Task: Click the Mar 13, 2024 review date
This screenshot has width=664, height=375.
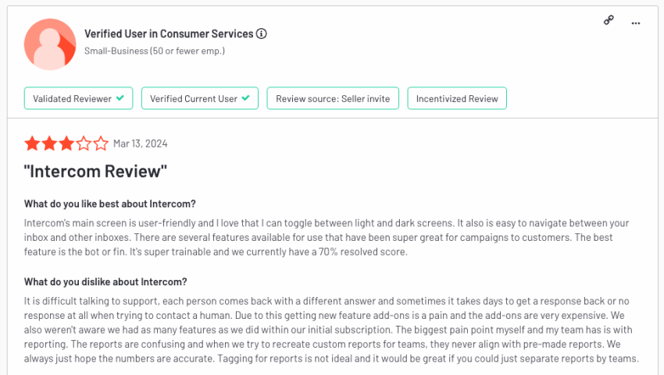Action: pos(140,143)
